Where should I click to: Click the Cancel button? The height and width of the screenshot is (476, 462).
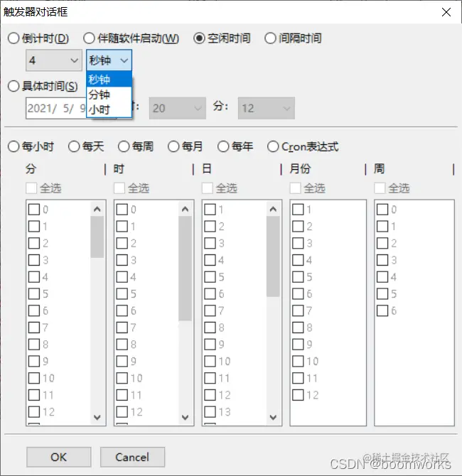[x=132, y=457]
